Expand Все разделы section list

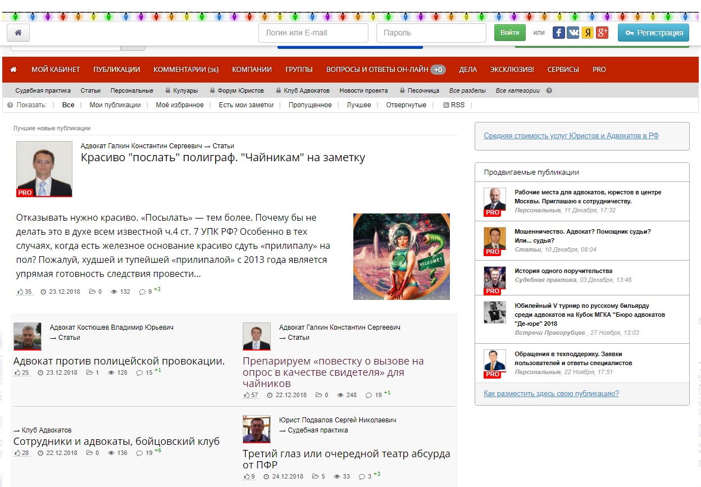point(467,90)
